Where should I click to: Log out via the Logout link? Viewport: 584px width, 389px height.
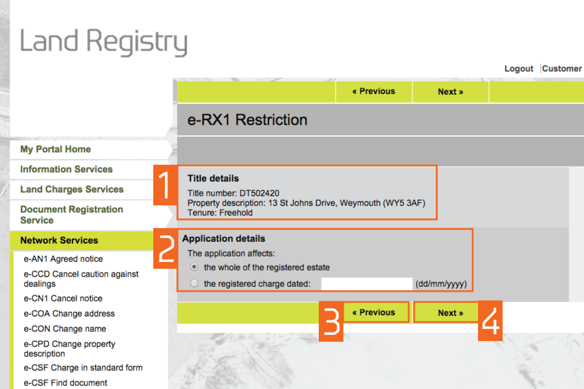click(x=518, y=69)
